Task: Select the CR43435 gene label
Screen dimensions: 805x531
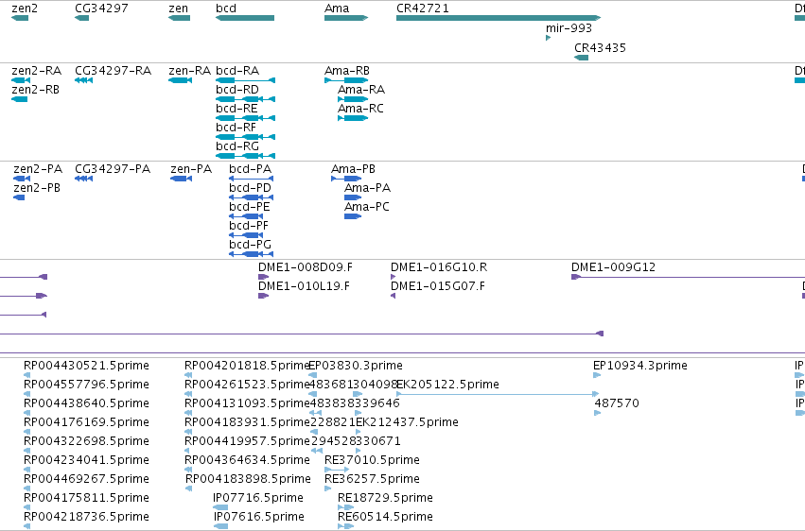Action: (600, 47)
